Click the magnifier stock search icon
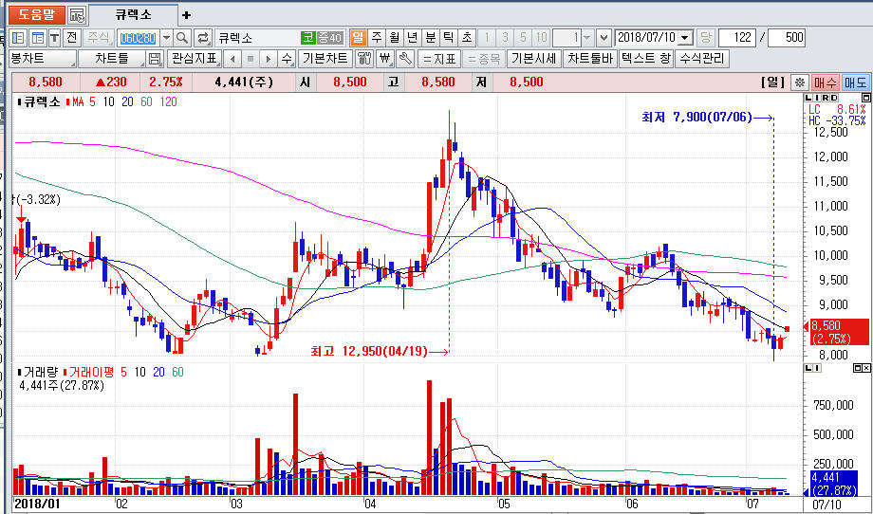The height and width of the screenshot is (514, 873). 182,38
